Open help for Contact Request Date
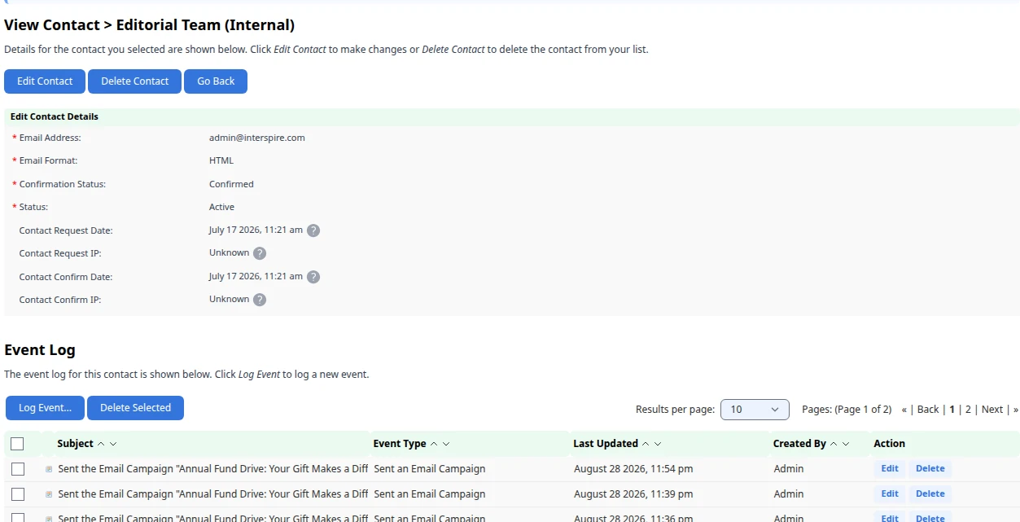This screenshot has width=1020, height=522. click(313, 230)
